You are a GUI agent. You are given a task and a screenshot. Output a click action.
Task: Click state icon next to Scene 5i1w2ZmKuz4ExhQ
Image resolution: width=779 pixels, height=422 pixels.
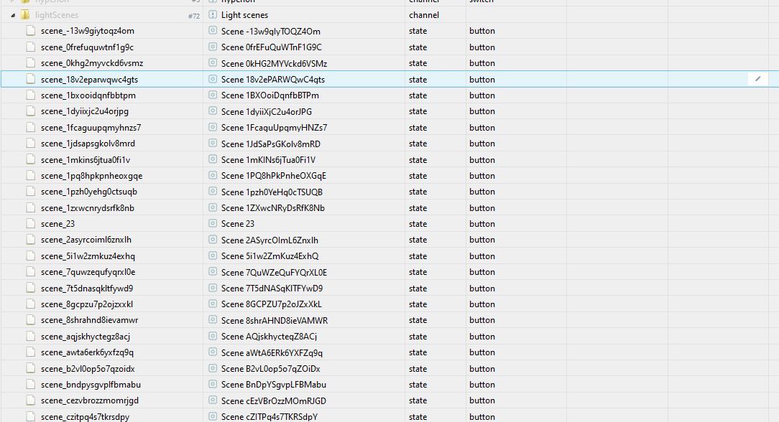[x=213, y=255]
